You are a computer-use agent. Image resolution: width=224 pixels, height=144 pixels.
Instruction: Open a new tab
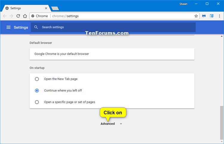point(55,8)
